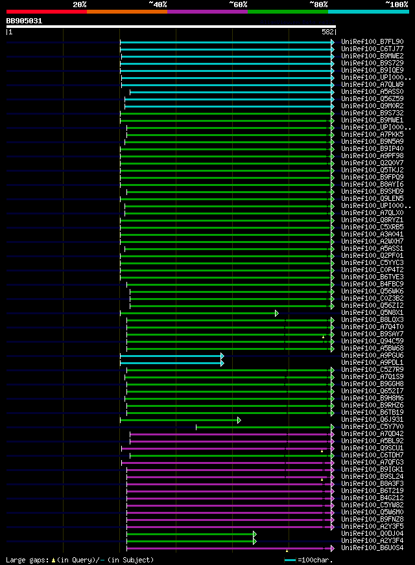This screenshot has width=415, height=565.
Task: Open UniRef100_Q56ZI2 entry
Action: [372, 306]
